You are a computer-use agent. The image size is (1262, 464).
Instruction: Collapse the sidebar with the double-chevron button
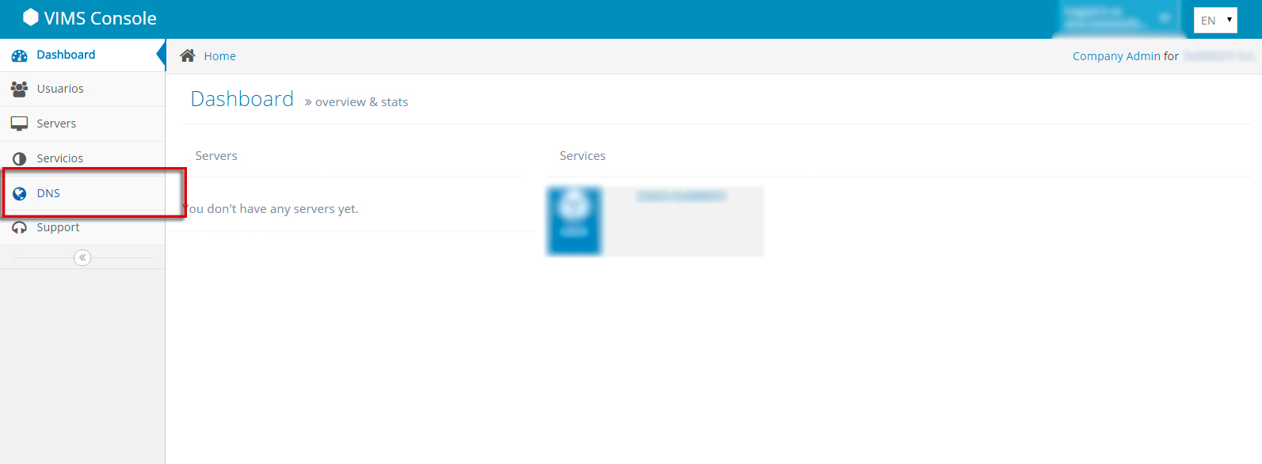coord(82,258)
